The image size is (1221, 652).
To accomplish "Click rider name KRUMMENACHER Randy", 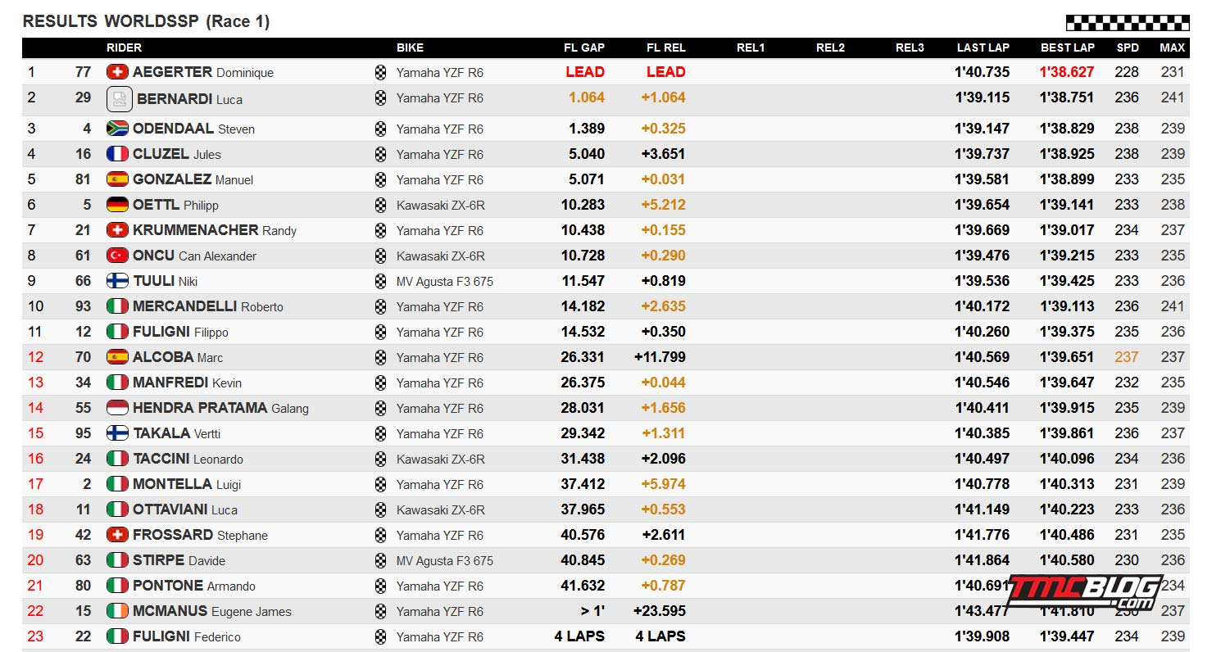I will tap(215, 230).
